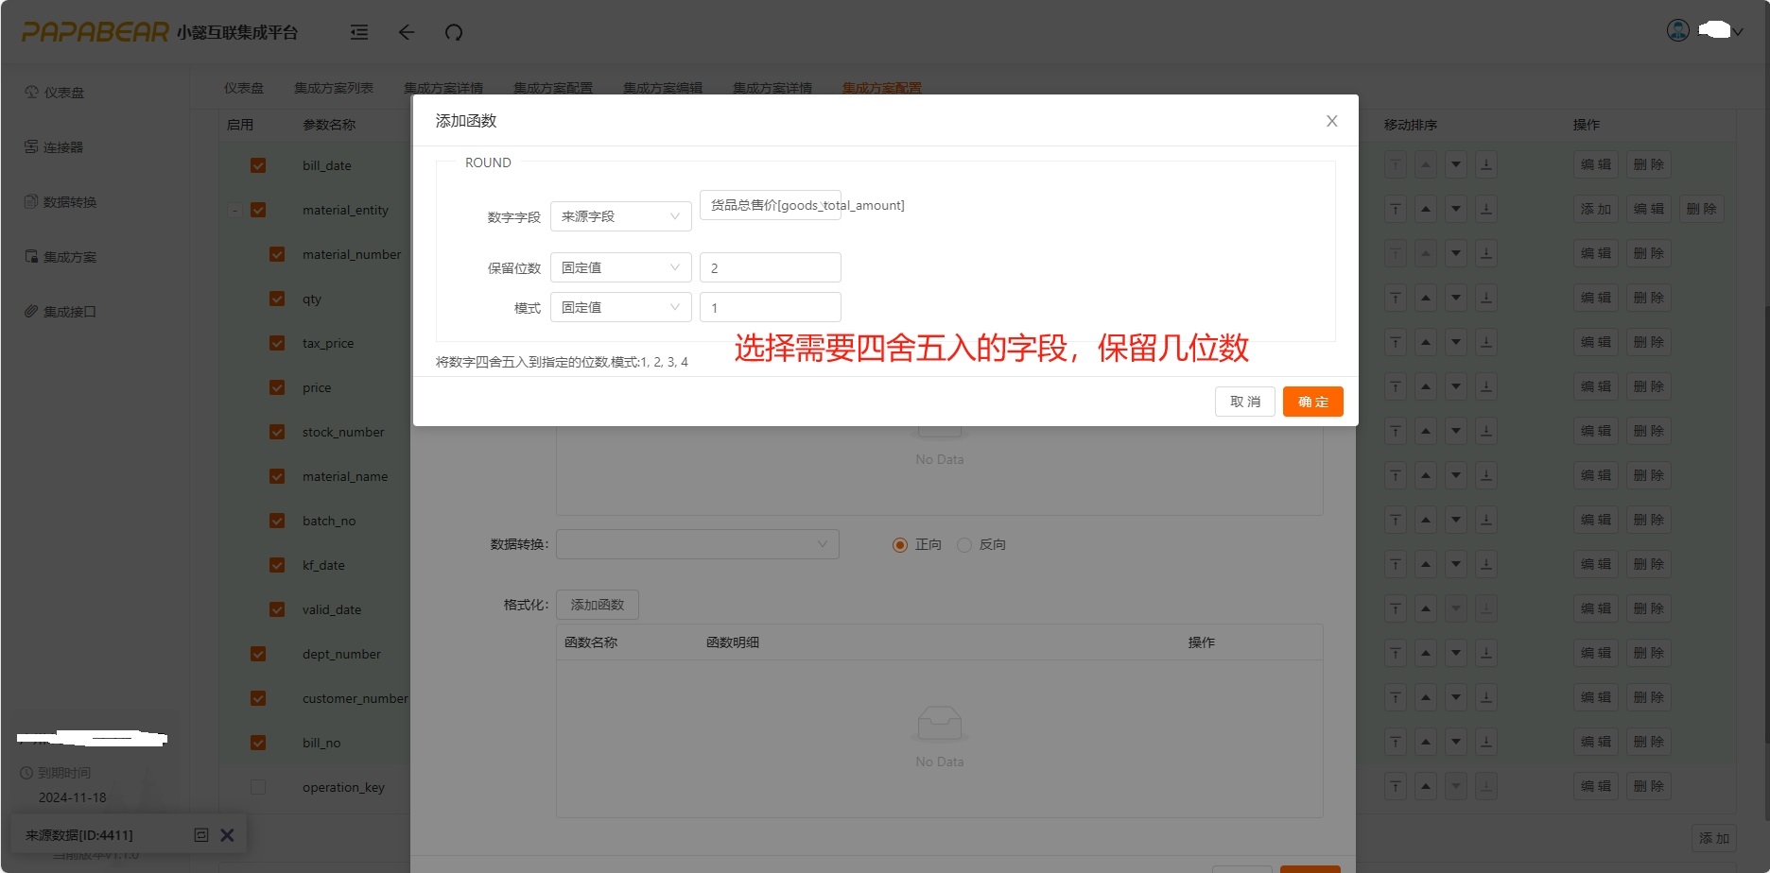The width and height of the screenshot is (1770, 873).
Task: Open 连接器 in the sidebar menu
Action: [62, 147]
